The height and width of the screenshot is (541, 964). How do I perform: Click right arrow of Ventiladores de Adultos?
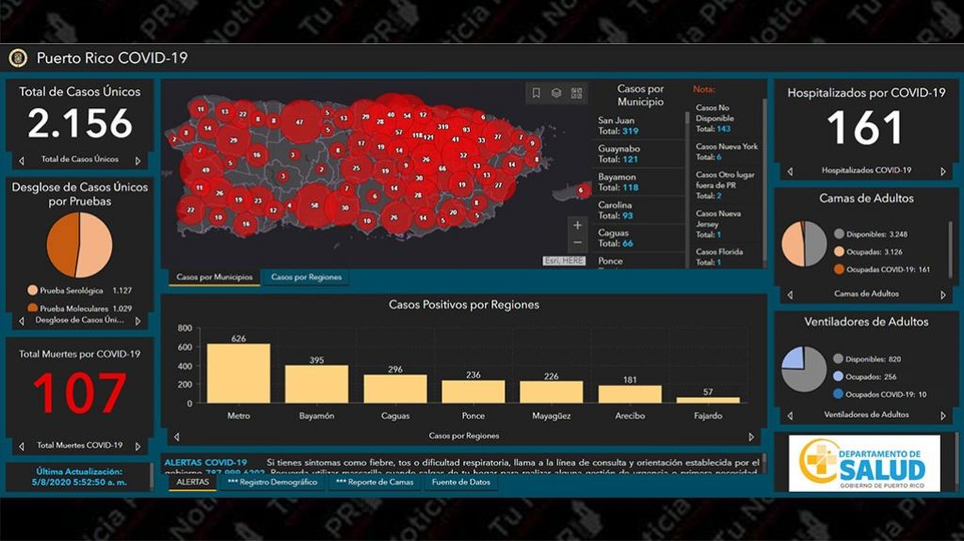click(x=943, y=415)
